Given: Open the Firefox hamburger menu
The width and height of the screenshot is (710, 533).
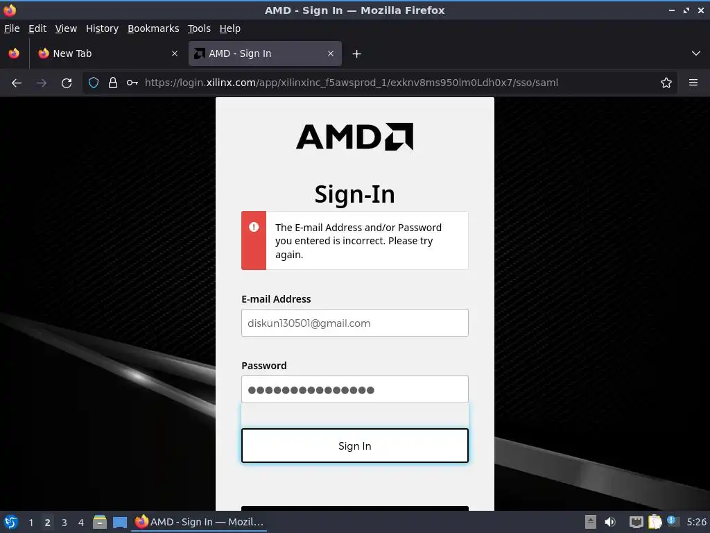Looking at the screenshot, I should pyautogui.click(x=693, y=83).
